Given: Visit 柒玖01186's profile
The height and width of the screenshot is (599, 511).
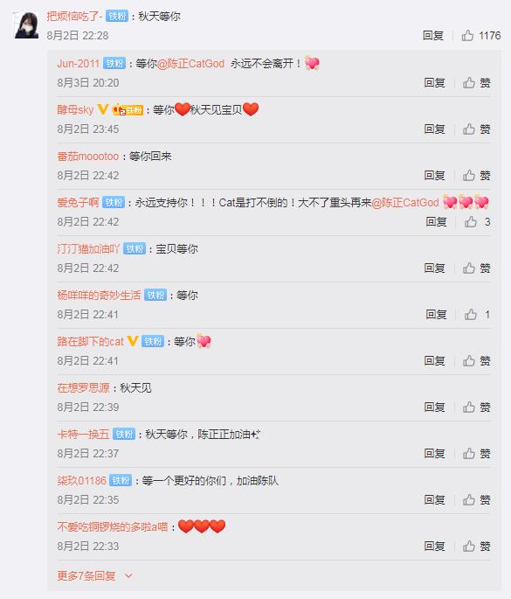Looking at the screenshot, I should 81,481.
